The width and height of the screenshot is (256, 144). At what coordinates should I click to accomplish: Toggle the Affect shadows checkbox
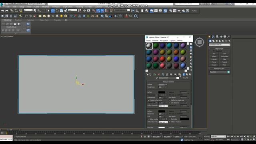coord(170,122)
